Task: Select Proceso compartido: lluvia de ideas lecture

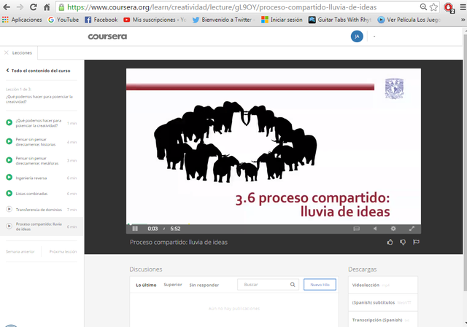Action: click(42, 226)
